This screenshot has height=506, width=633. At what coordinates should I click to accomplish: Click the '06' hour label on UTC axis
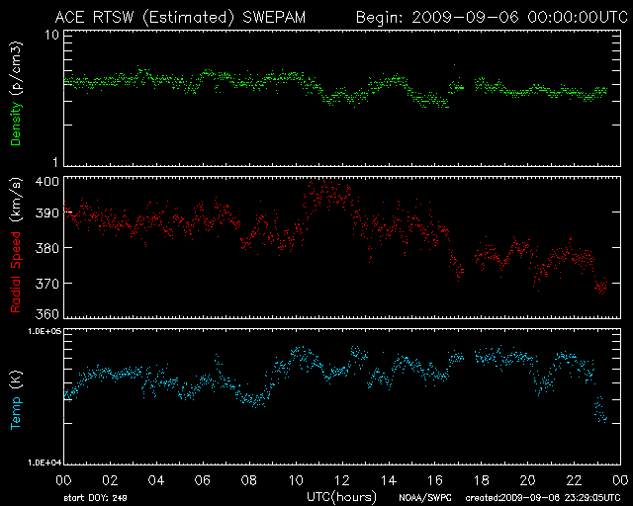pos(202,480)
